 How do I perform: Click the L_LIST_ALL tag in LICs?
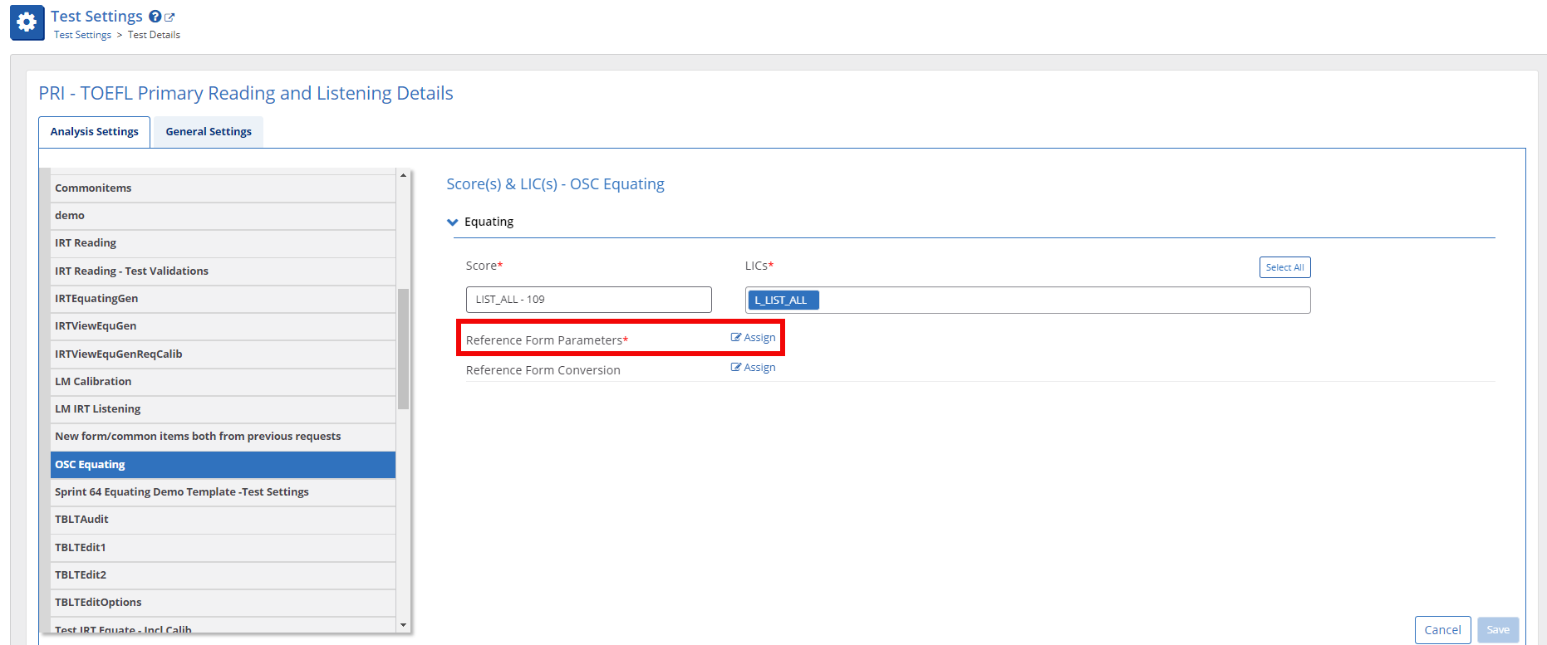pos(783,301)
